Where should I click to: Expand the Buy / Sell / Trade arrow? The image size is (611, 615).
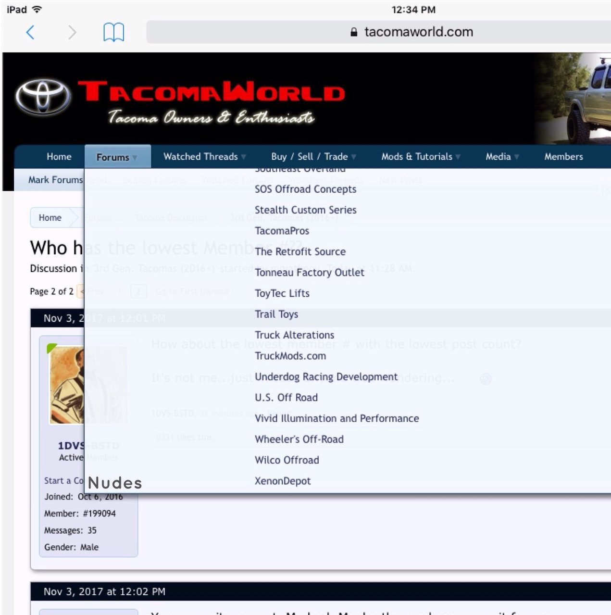click(354, 157)
